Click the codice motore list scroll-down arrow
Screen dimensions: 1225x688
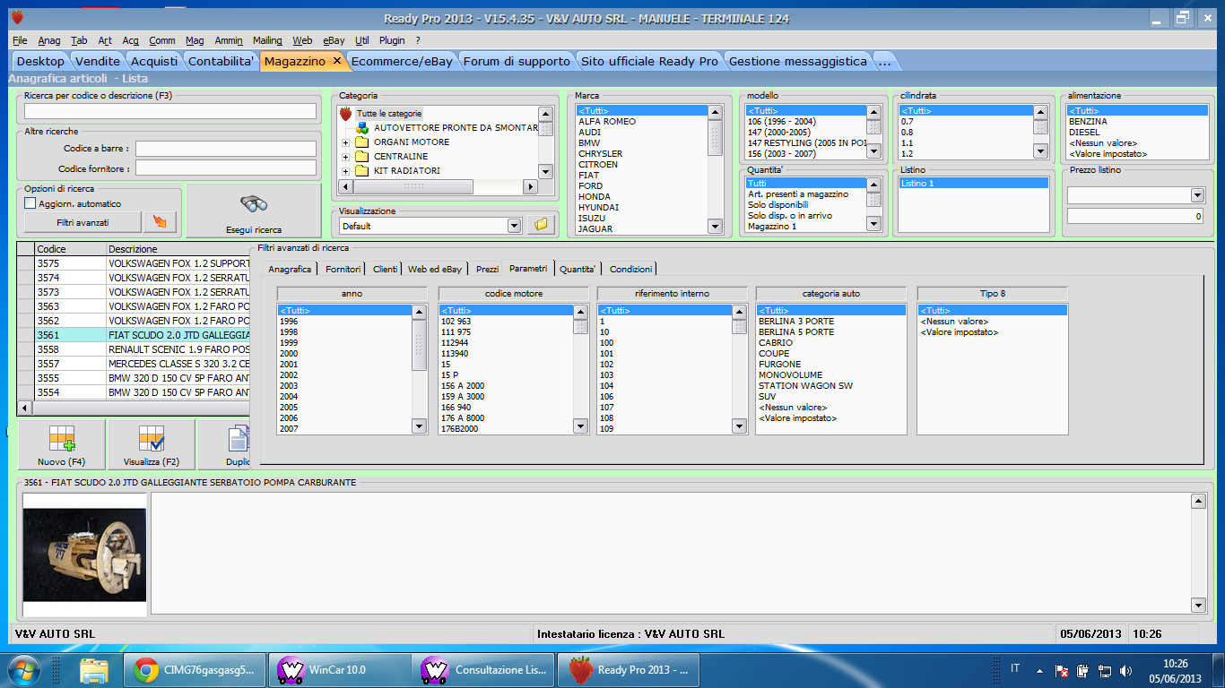580,427
